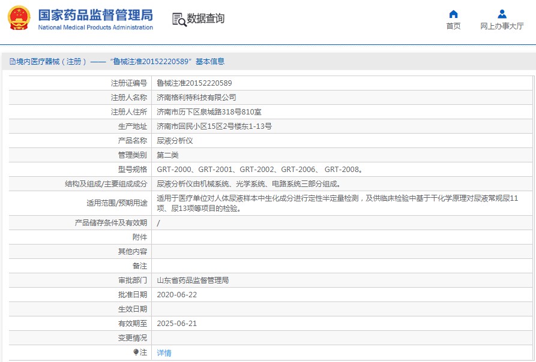536x362 pixels.
Task: Click the 产品名称 label
Action: pyautogui.click(x=133, y=141)
